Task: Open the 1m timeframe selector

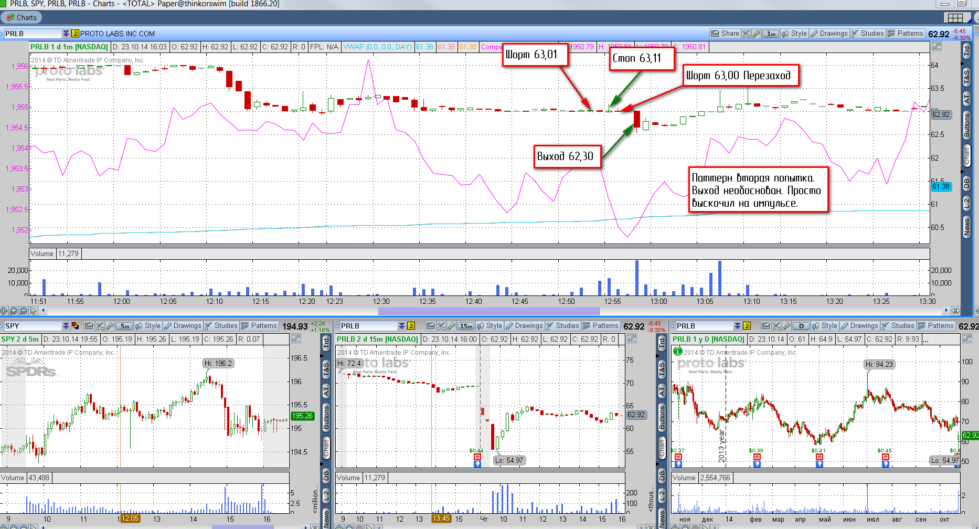Action: point(771,34)
